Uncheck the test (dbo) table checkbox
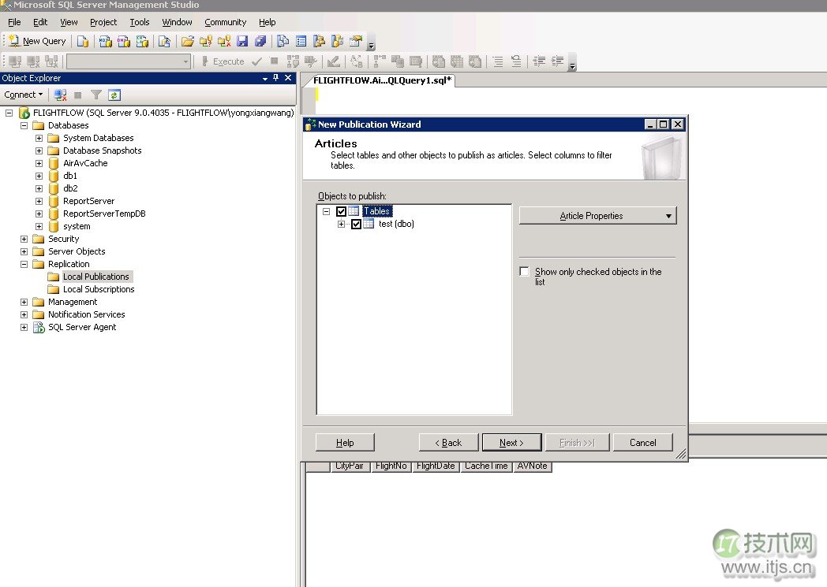 (x=356, y=224)
